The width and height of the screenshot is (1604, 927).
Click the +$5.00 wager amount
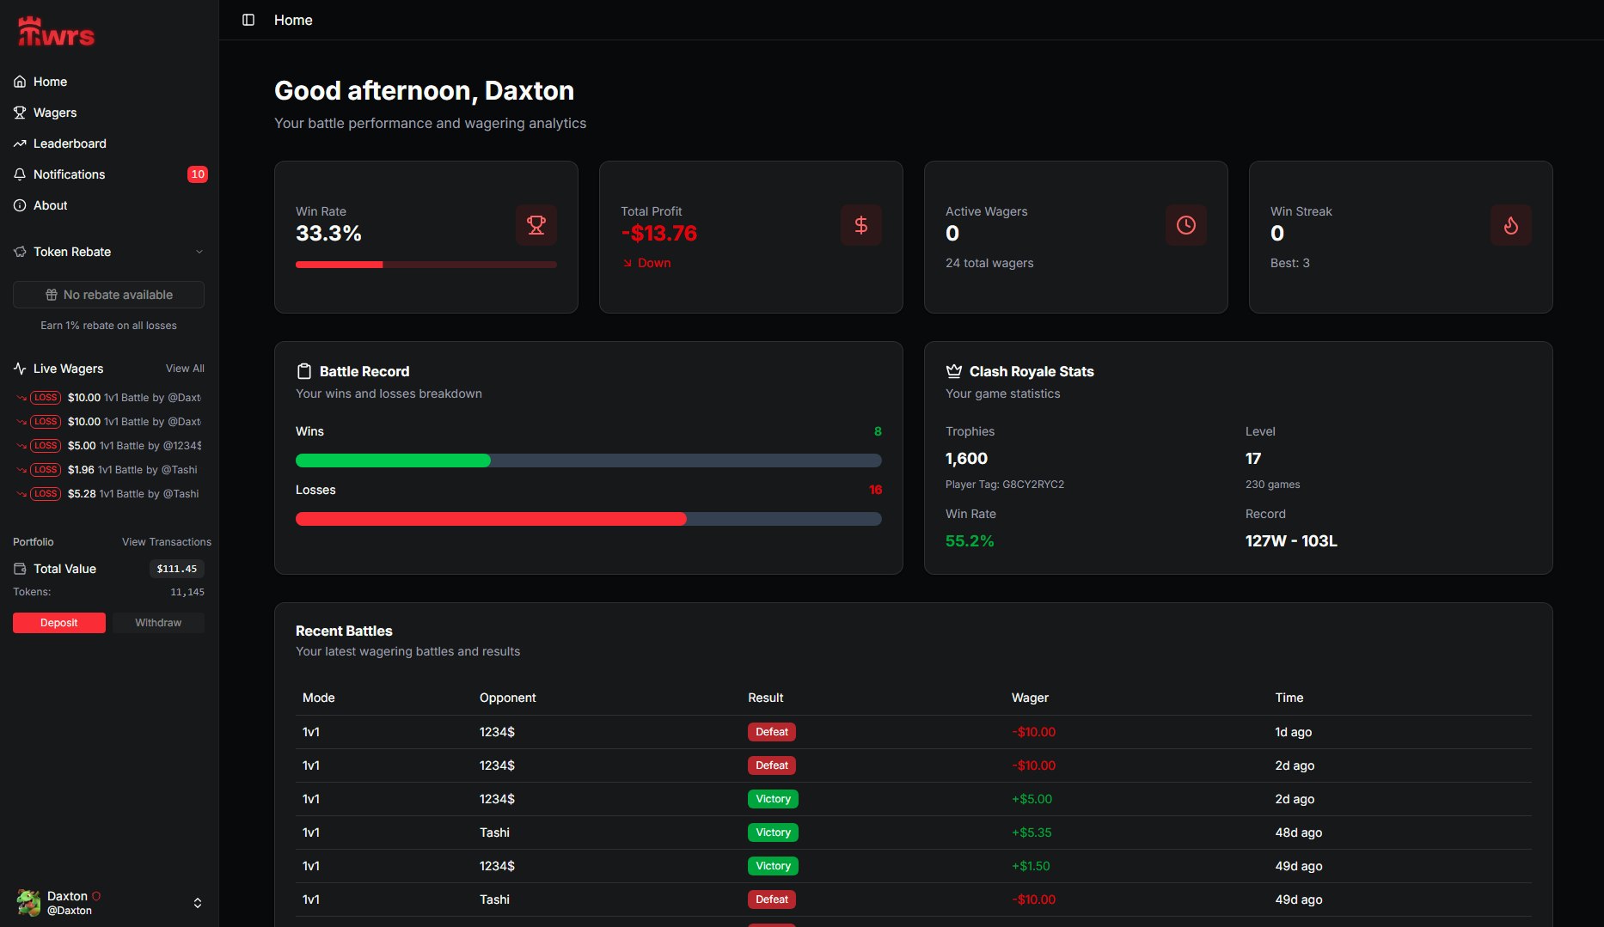pyautogui.click(x=1032, y=799)
